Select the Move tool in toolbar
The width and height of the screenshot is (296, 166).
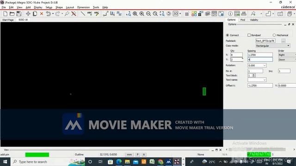(x=28, y=14)
